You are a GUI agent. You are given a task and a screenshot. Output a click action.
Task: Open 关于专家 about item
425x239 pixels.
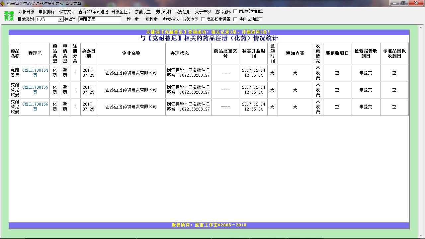(x=203, y=12)
